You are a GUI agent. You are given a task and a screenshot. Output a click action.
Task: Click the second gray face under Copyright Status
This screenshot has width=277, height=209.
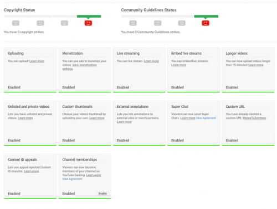(x=40, y=23)
